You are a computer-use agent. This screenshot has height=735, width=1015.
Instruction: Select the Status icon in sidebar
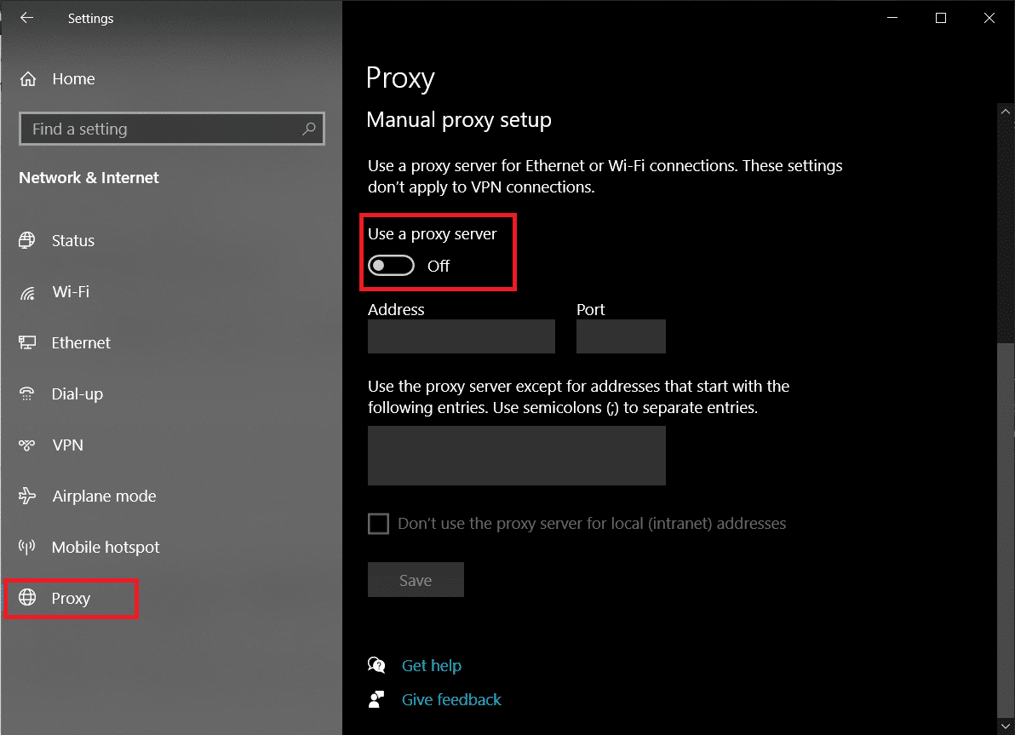(x=28, y=240)
